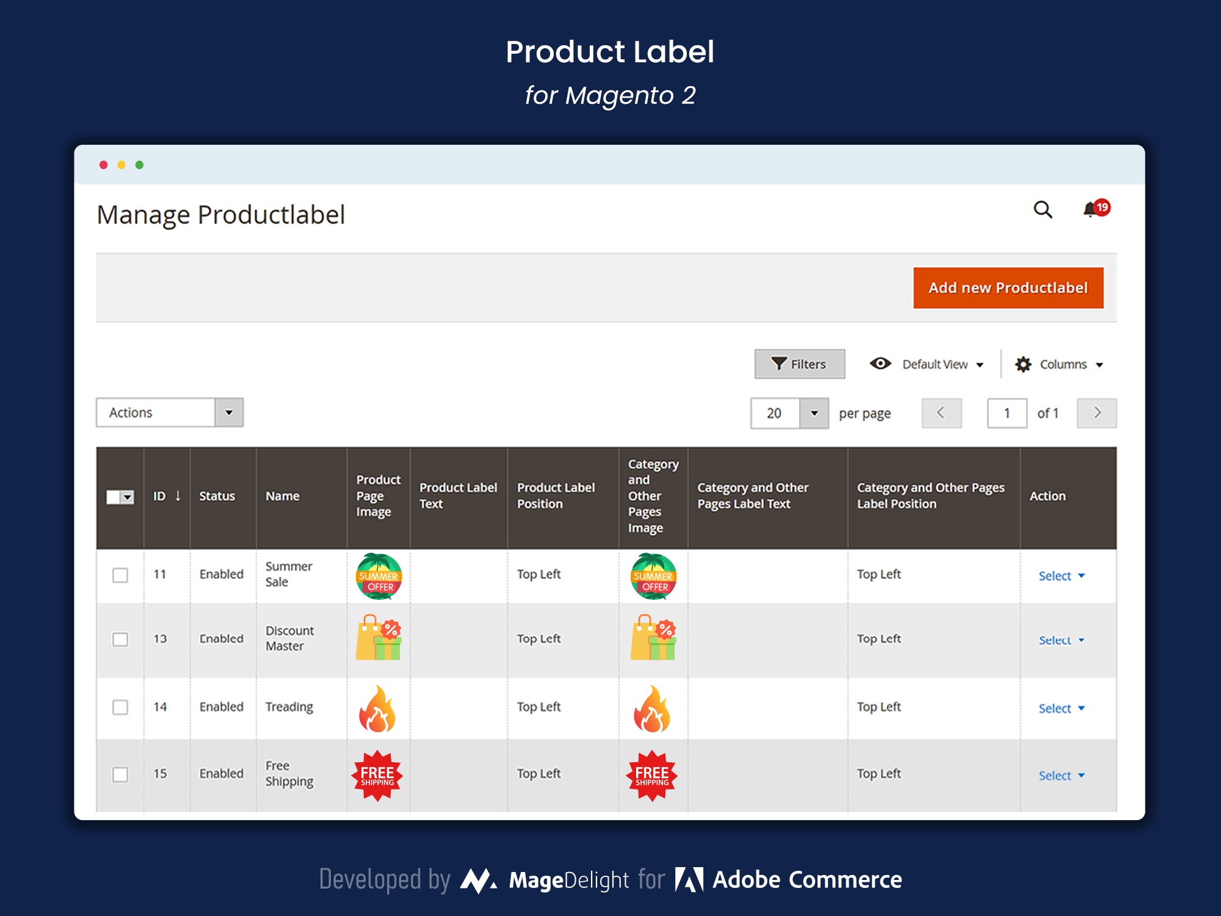1221x916 pixels.
Task: Expand the Actions dropdown menu
Action: pyautogui.click(x=228, y=412)
